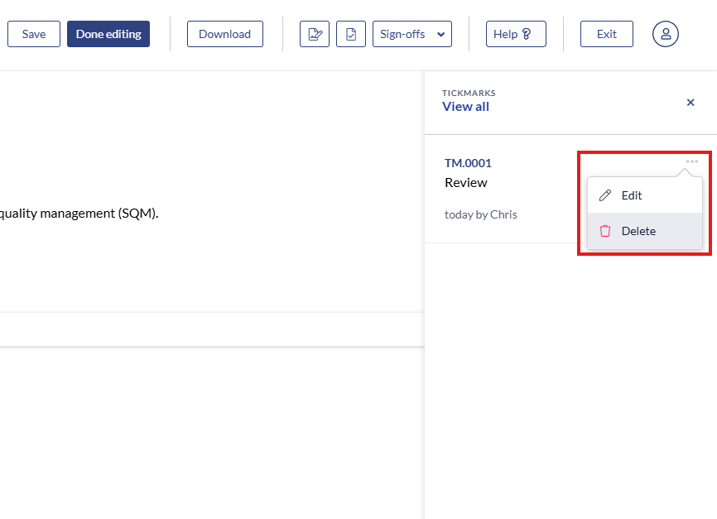Screen dimensions: 717x519
Task: Click the chevron arrow on Sign-offs
Action: click(x=440, y=34)
